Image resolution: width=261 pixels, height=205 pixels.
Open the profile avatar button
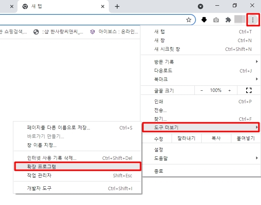[x=240, y=19]
